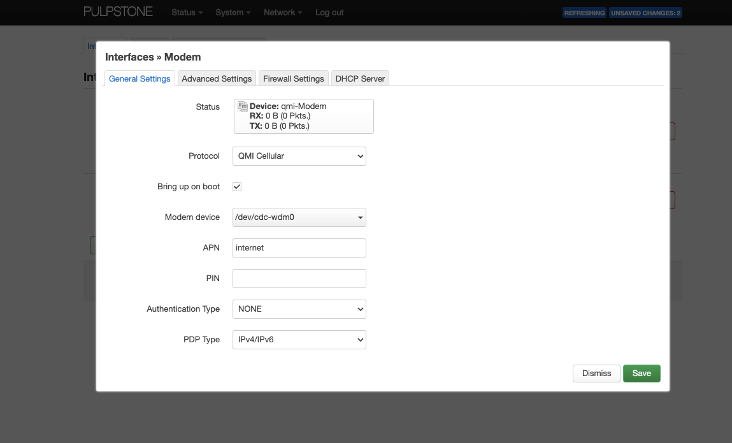
Task: Click the Interfaces » Modem dialog heading
Action: coord(153,57)
